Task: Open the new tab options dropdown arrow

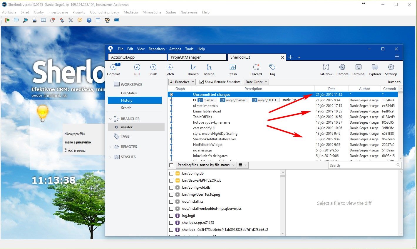Action: [299, 57]
